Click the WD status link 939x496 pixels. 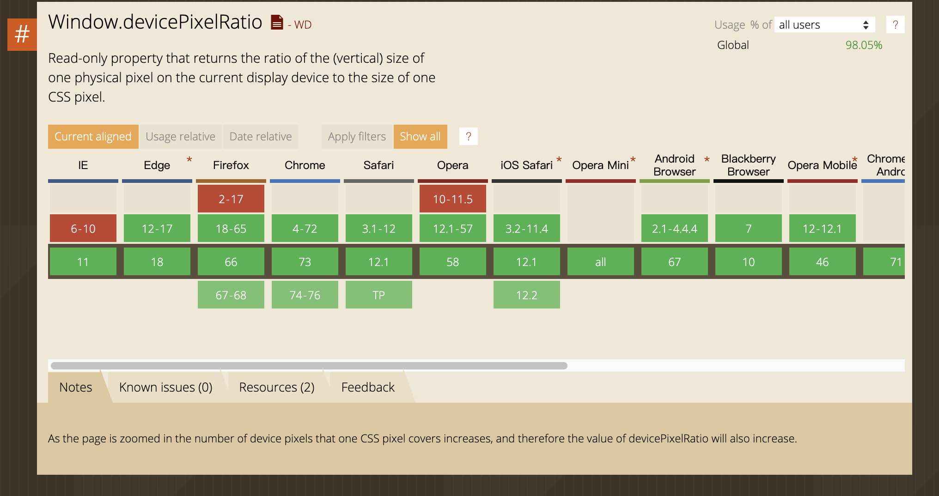pyautogui.click(x=303, y=24)
